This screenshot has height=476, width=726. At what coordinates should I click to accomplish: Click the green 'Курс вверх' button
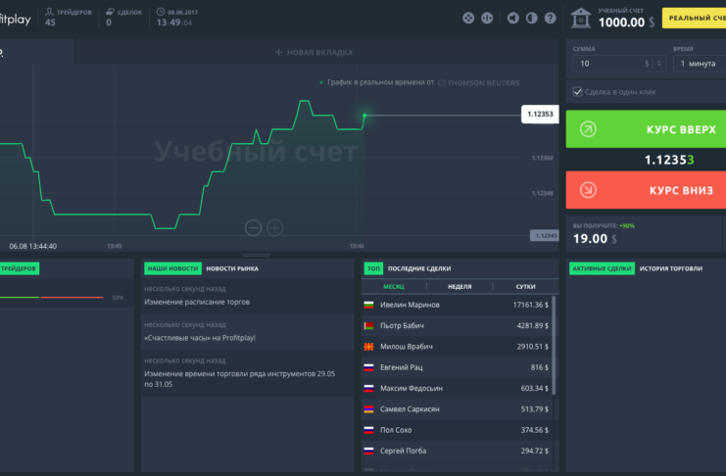coord(646,129)
